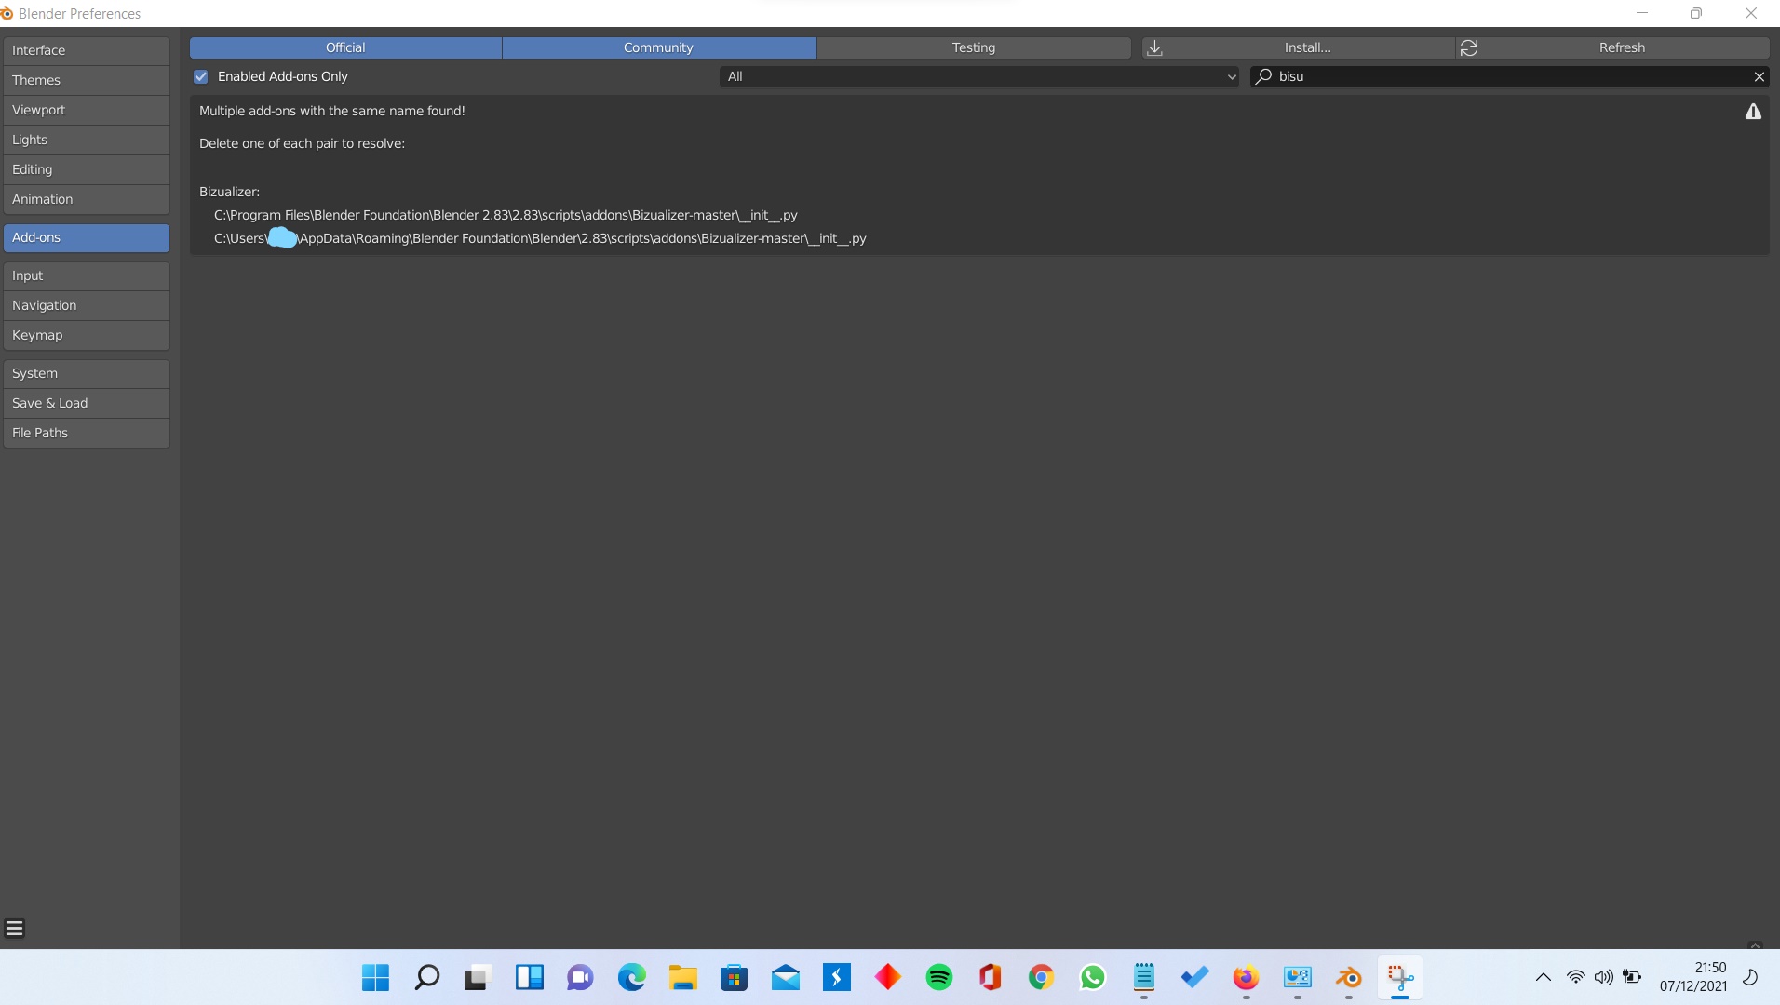Open Microsoft Store from the taskbar

pos(734,977)
